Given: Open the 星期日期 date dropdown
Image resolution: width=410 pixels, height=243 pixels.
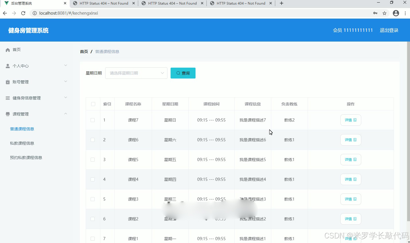Looking at the screenshot, I should point(136,73).
